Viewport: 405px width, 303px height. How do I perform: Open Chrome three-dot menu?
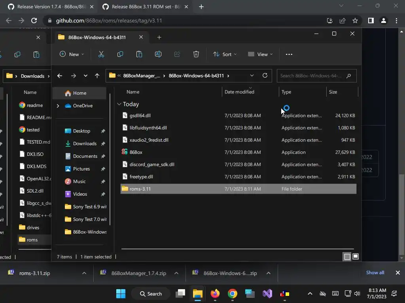click(x=396, y=21)
